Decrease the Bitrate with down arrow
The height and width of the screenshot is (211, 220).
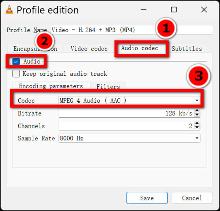pyautogui.click(x=197, y=114)
